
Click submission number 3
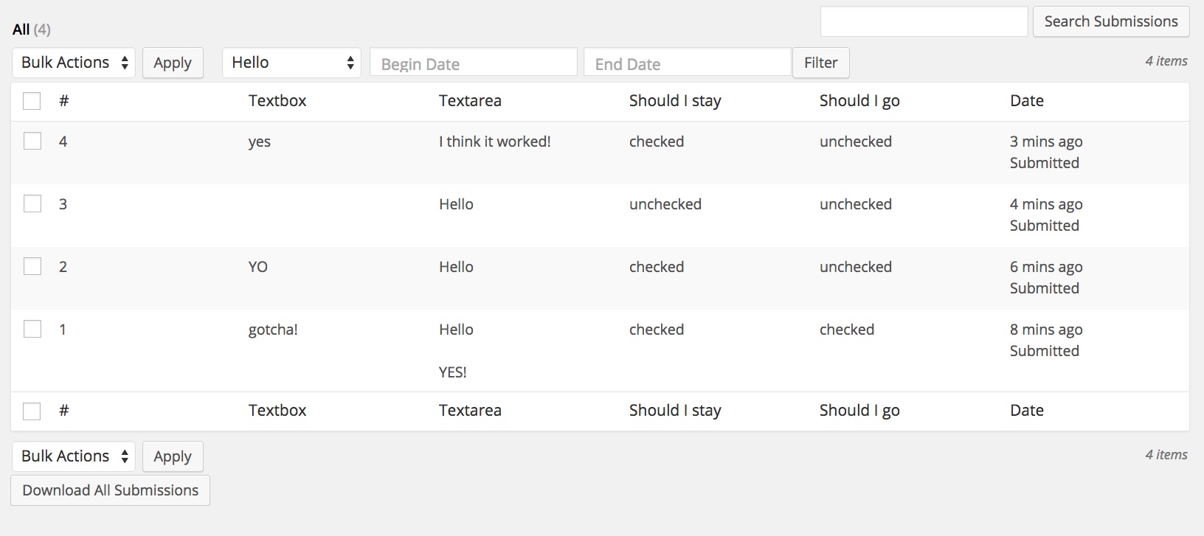click(63, 204)
